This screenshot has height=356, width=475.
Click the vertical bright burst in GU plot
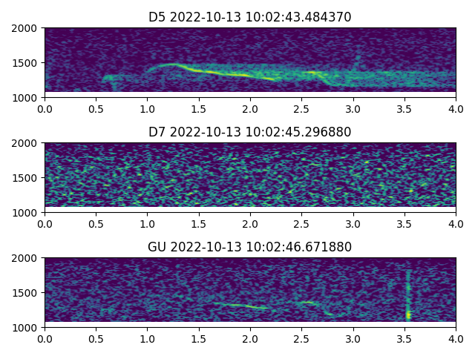[x=407, y=297]
